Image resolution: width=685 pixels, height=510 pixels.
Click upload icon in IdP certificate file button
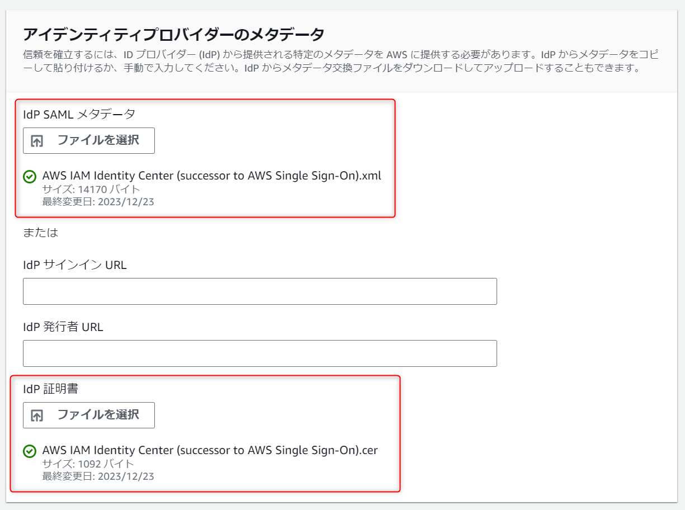click(x=37, y=415)
